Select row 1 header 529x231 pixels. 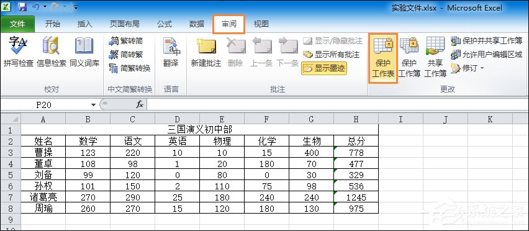pos(11,130)
